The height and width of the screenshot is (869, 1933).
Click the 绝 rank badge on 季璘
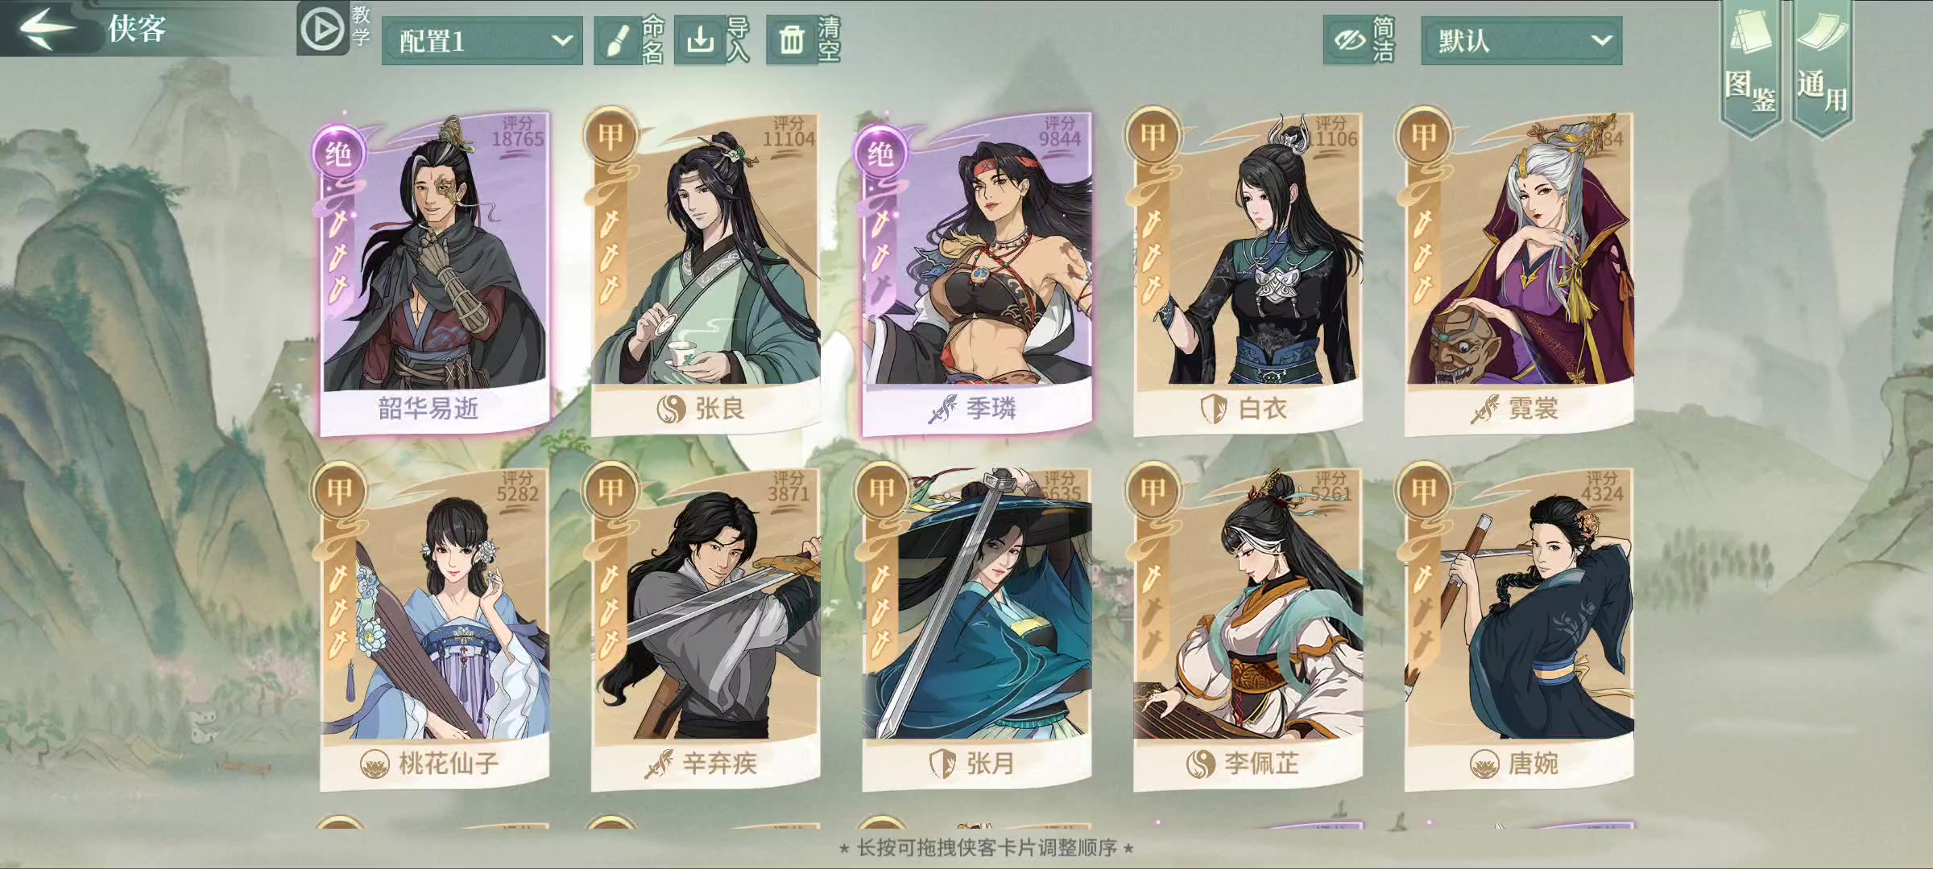pos(880,153)
